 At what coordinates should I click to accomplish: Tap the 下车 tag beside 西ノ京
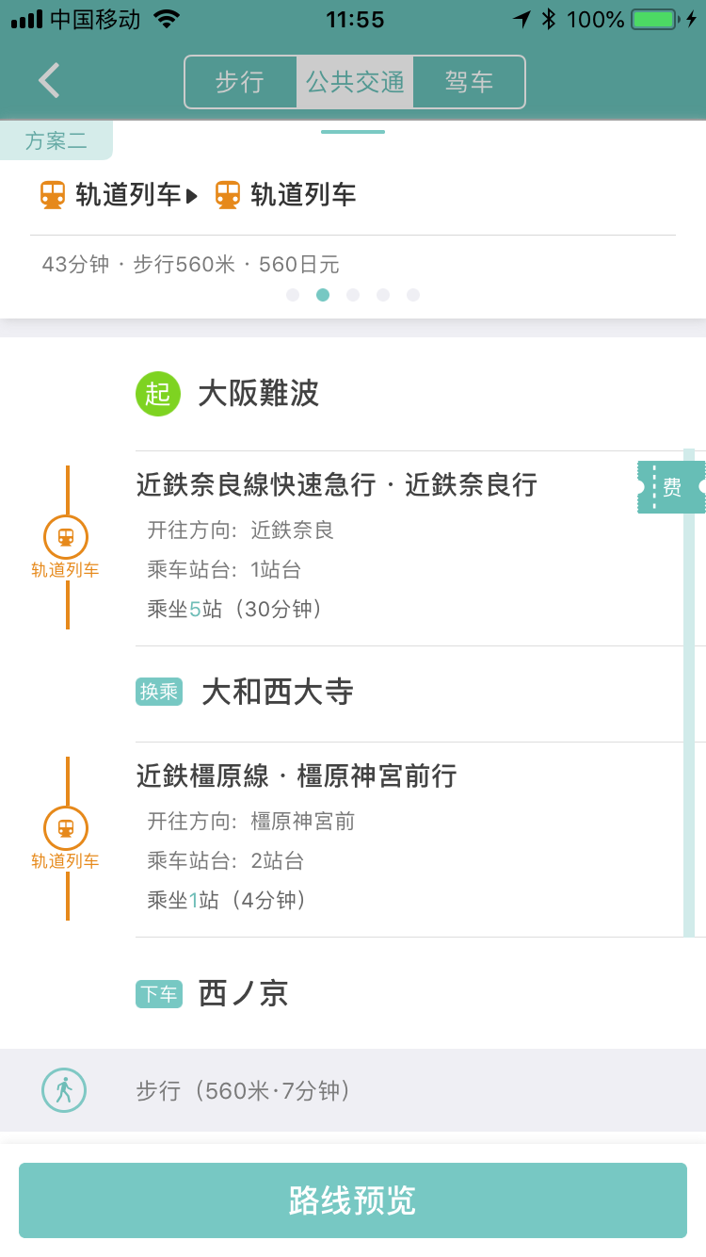point(159,994)
